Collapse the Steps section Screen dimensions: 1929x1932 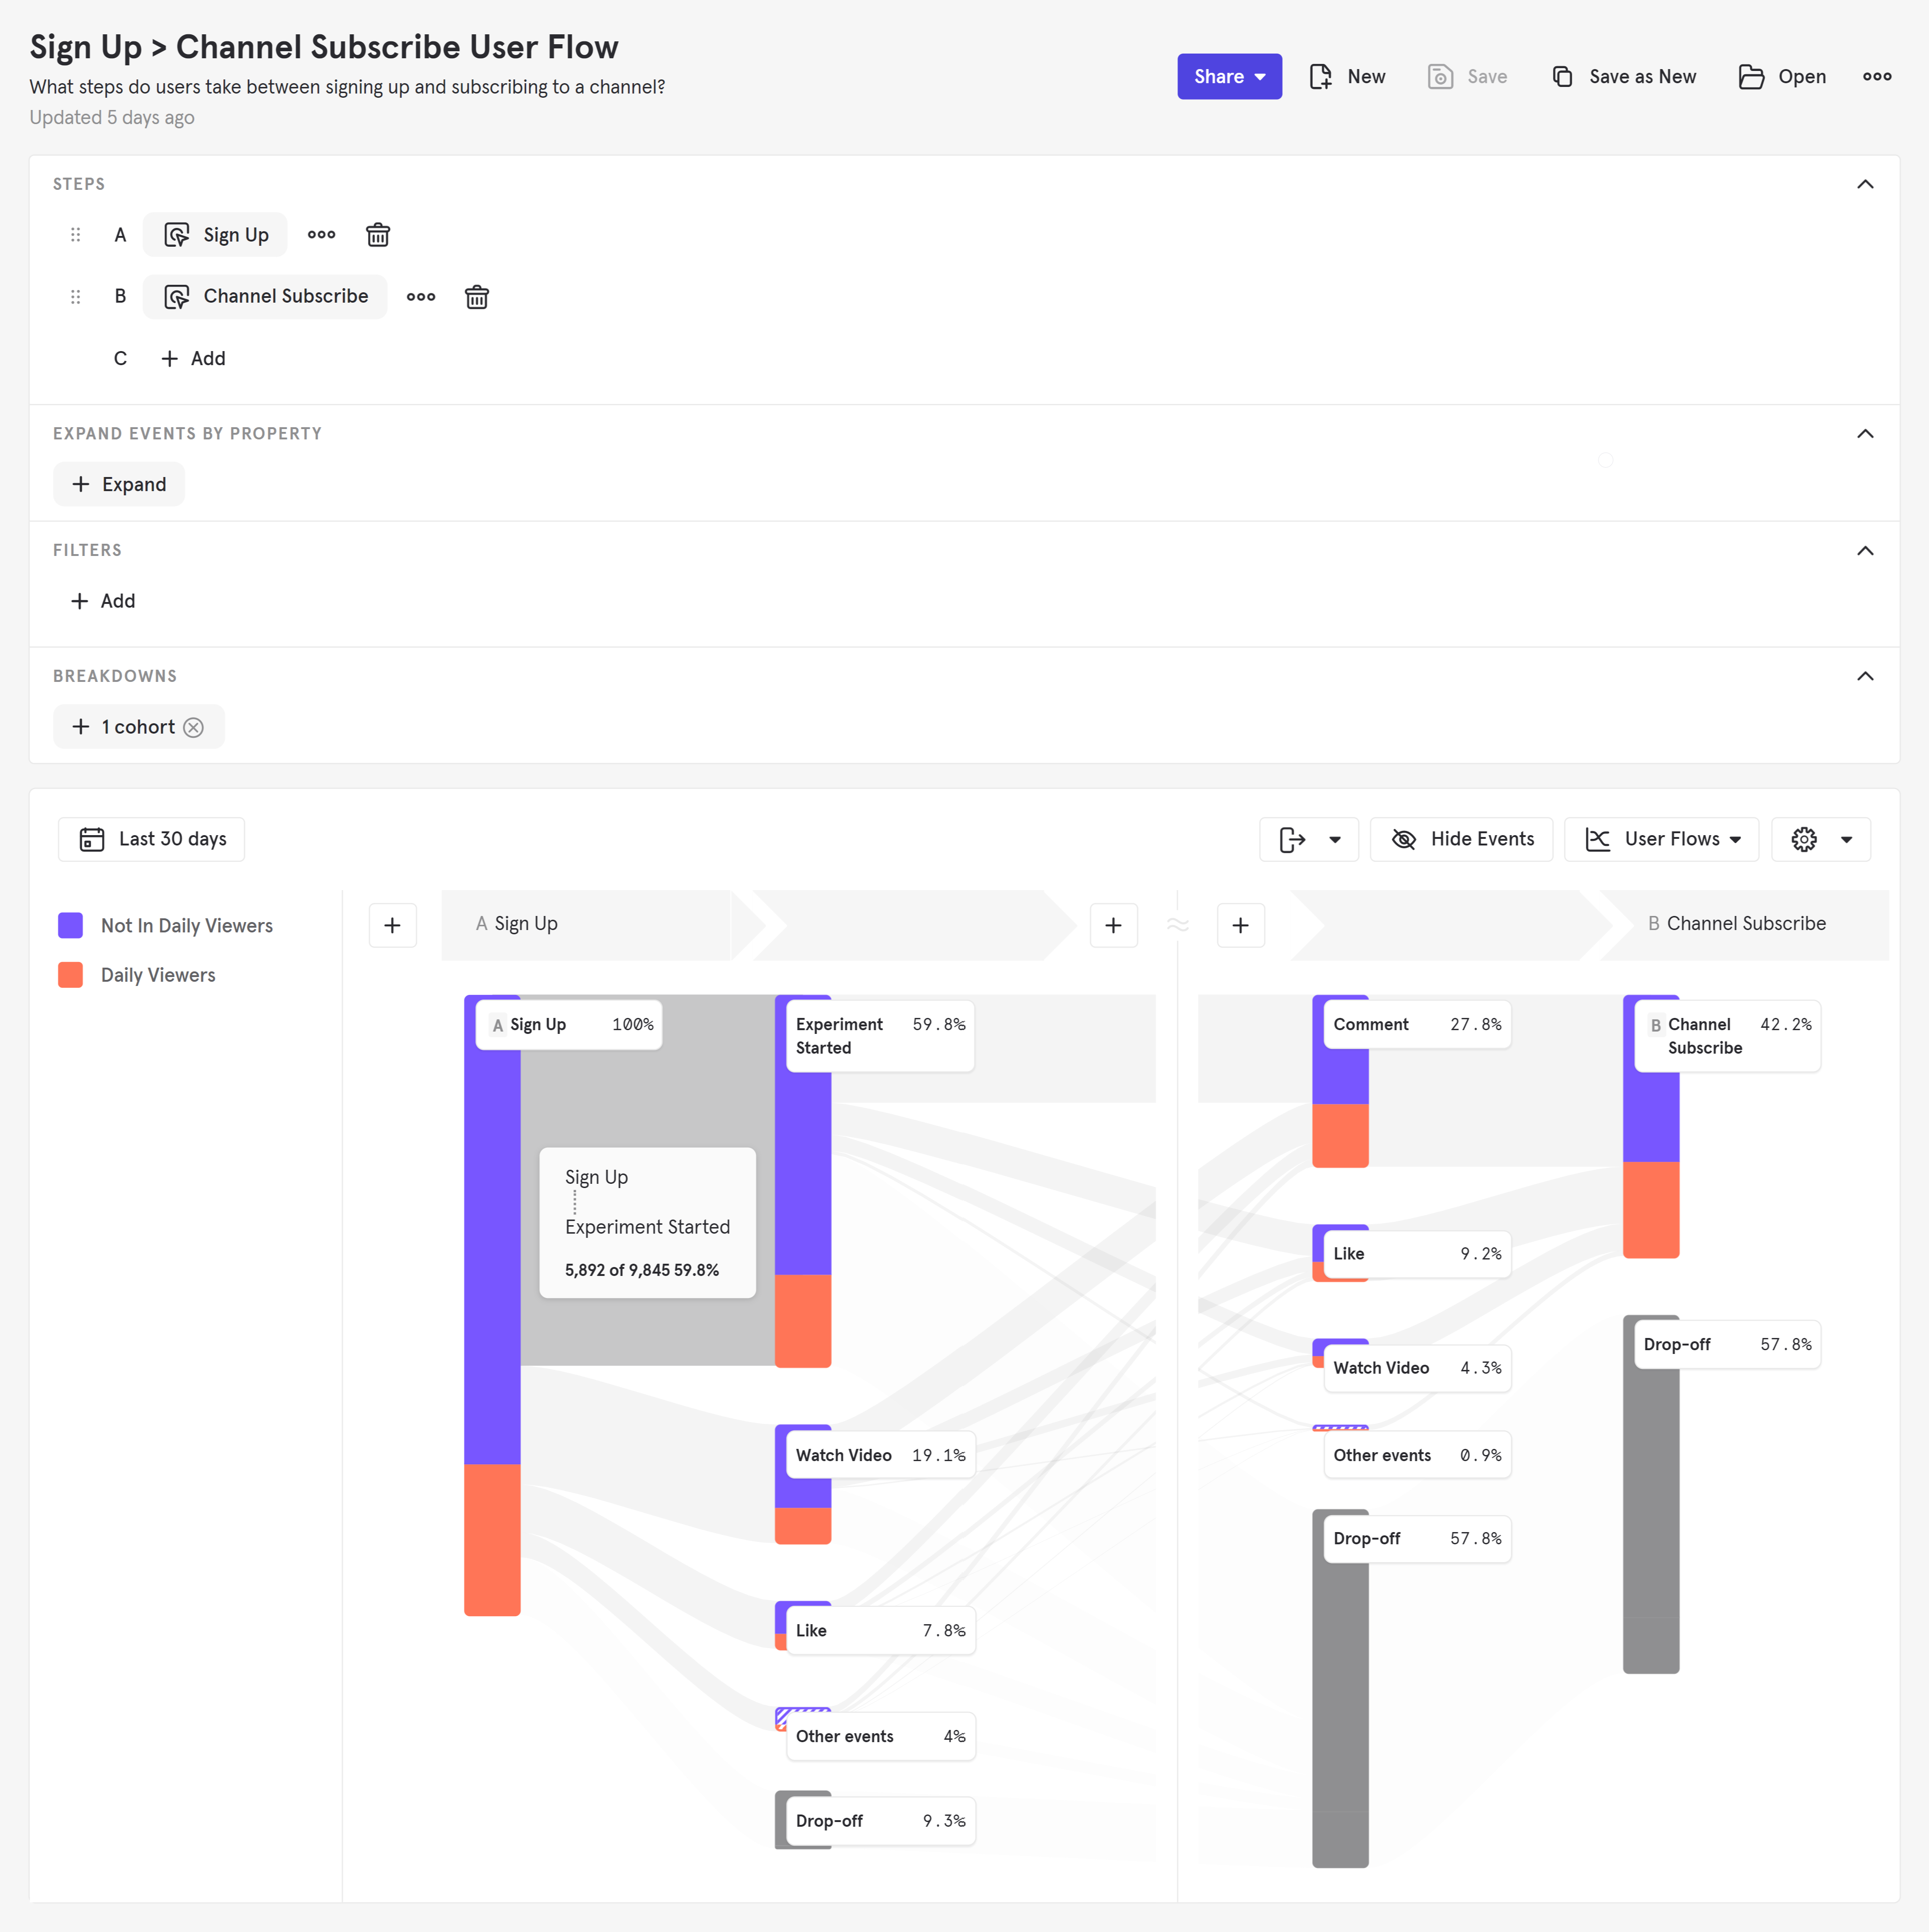(x=1864, y=184)
